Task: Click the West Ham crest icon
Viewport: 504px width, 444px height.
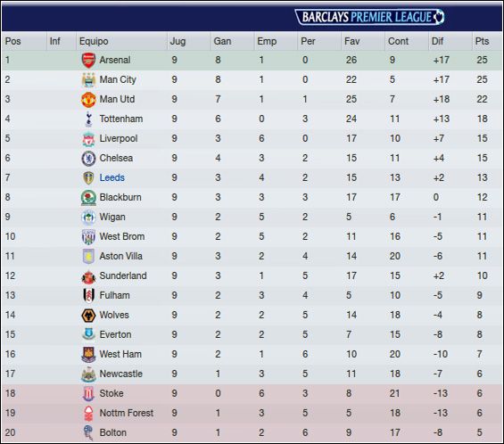Action: [88, 354]
